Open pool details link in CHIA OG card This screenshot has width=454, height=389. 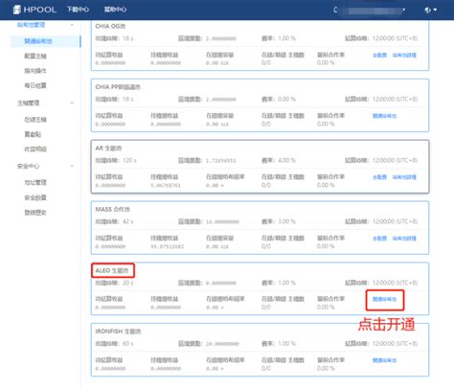(404, 55)
